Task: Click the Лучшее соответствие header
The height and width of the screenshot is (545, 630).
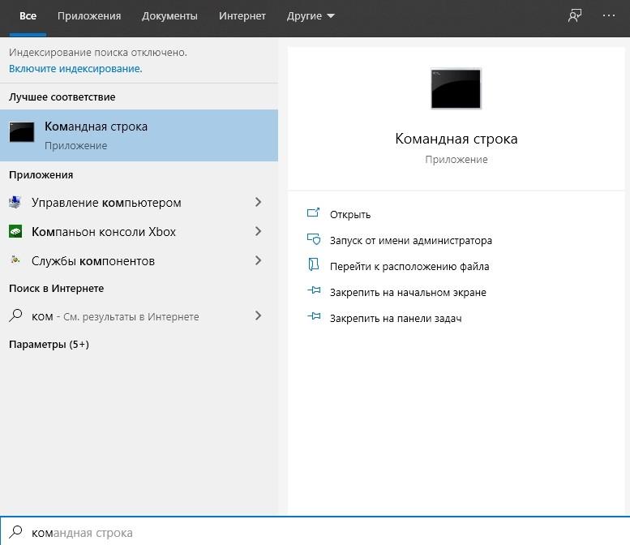Action: tap(62, 97)
